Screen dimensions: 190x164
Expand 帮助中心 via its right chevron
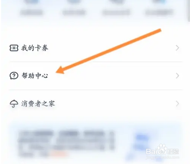[x=178, y=76]
